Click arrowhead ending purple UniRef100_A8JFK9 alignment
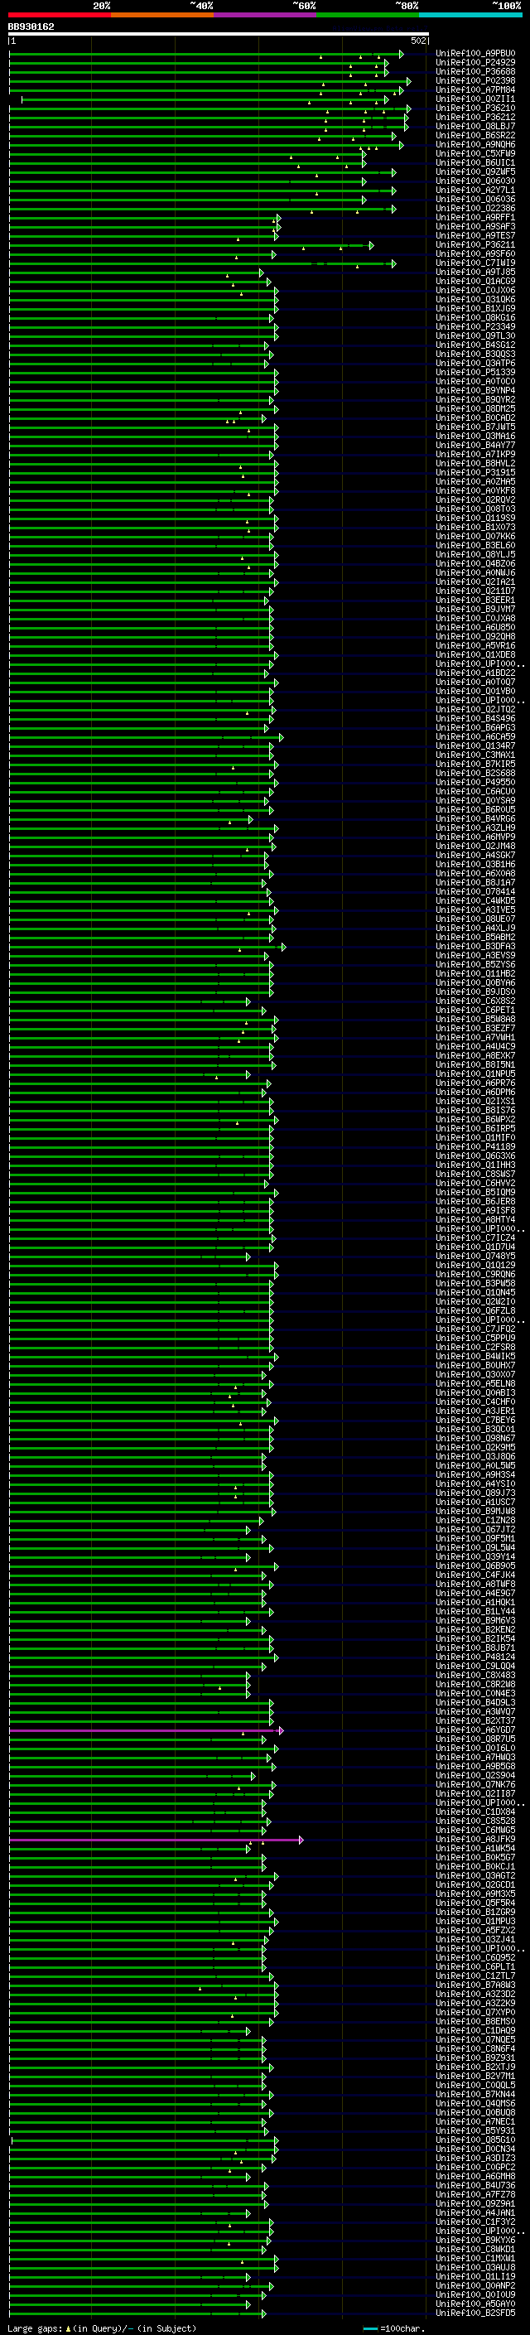This screenshot has height=2335, width=530. (301, 1839)
